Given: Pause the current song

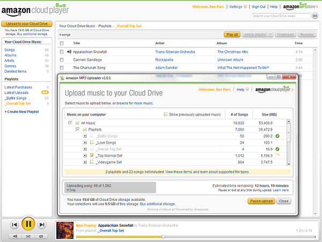Looking at the screenshot, I should tap(28, 224).
